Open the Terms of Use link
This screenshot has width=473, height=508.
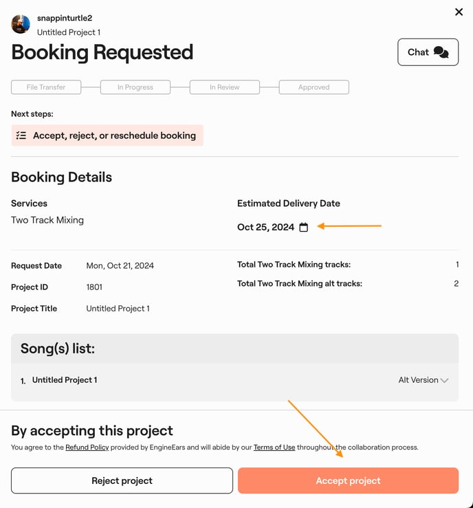point(274,448)
